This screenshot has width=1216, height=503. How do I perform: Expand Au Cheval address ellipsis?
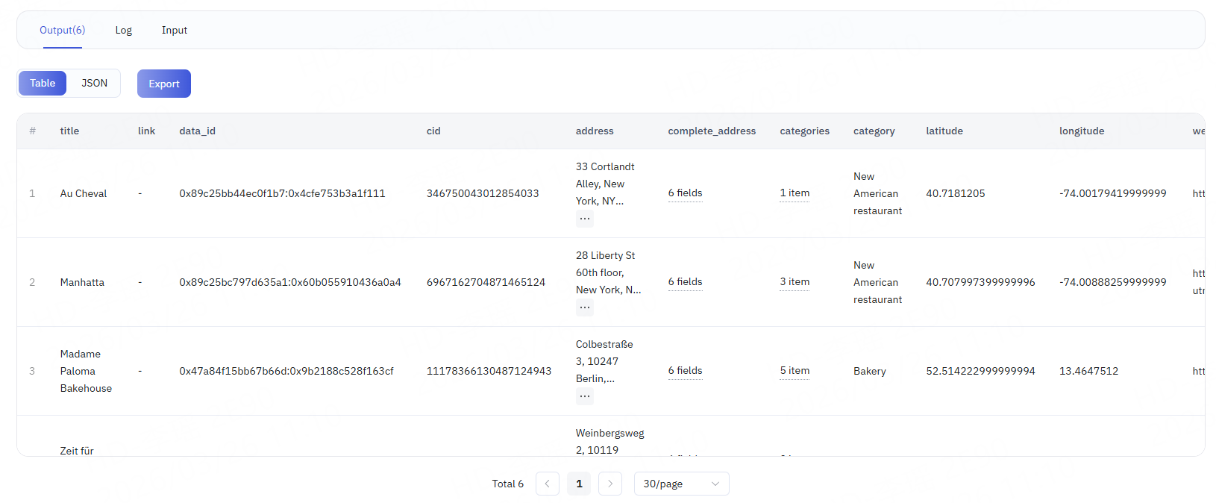click(x=584, y=219)
